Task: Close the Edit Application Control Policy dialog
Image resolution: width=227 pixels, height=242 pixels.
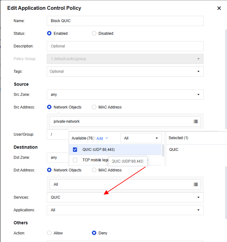Action: (219, 8)
